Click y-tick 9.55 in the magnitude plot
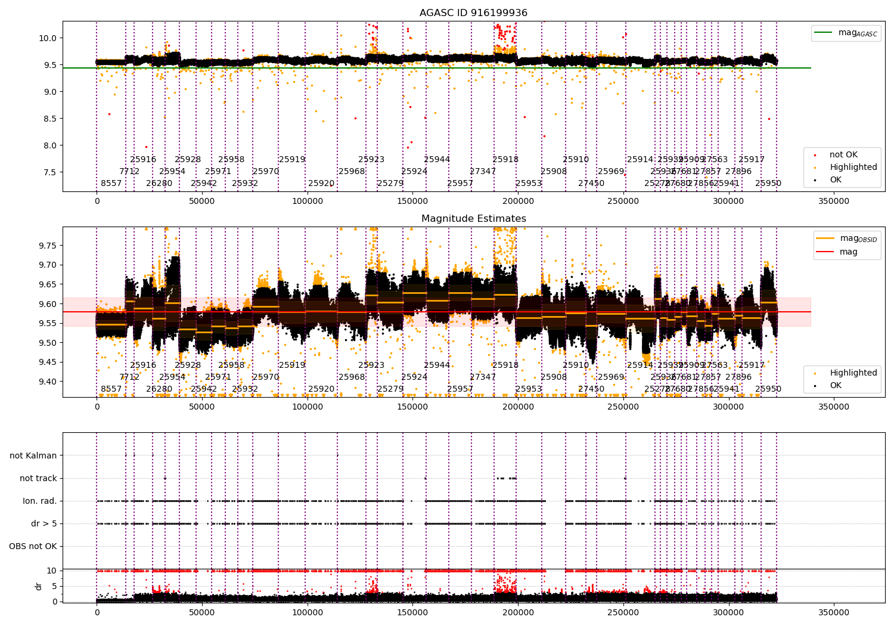Image resolution: width=894 pixels, height=626 pixels. click(48, 324)
